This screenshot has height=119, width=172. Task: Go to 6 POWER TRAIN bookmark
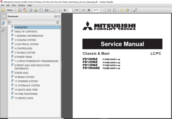(23, 57)
